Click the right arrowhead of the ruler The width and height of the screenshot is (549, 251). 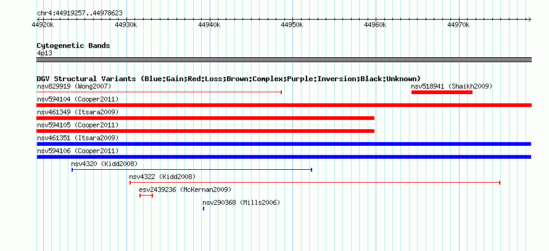click(x=530, y=19)
